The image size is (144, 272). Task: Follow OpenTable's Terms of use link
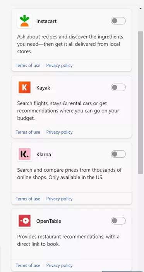pyautogui.click(x=28, y=265)
